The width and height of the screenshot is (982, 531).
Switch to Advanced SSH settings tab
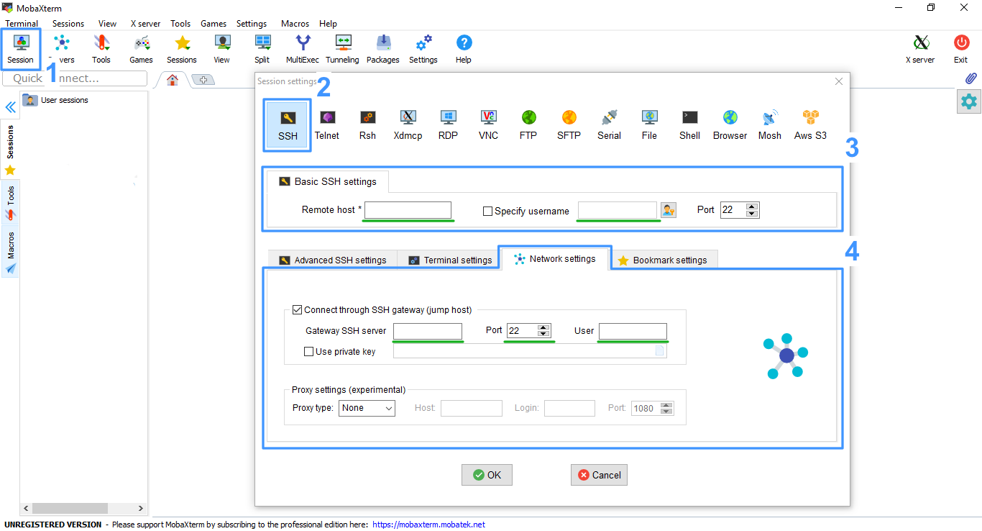click(333, 260)
